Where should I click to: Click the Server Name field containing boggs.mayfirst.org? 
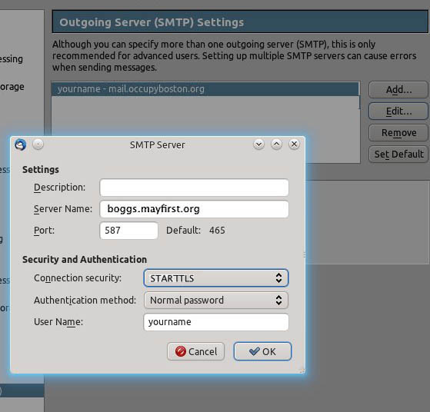click(194, 209)
